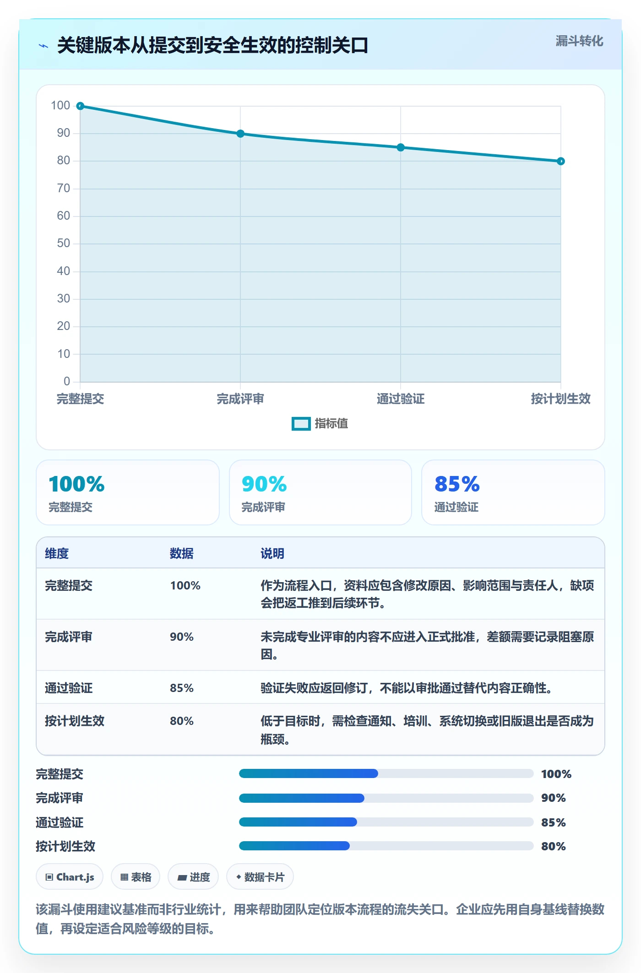Click the chart data point at value 80

coord(561,161)
